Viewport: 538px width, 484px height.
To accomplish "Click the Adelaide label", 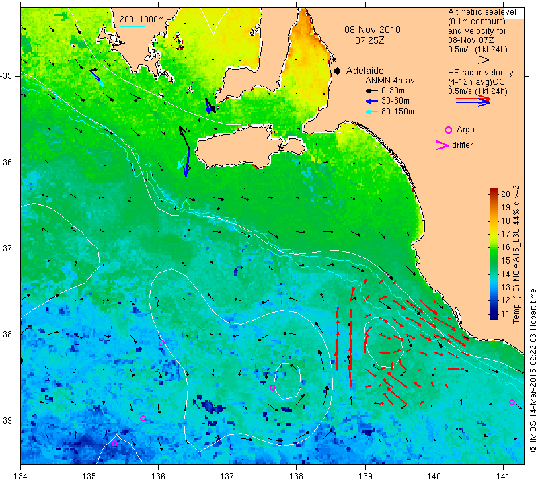I will (x=364, y=71).
